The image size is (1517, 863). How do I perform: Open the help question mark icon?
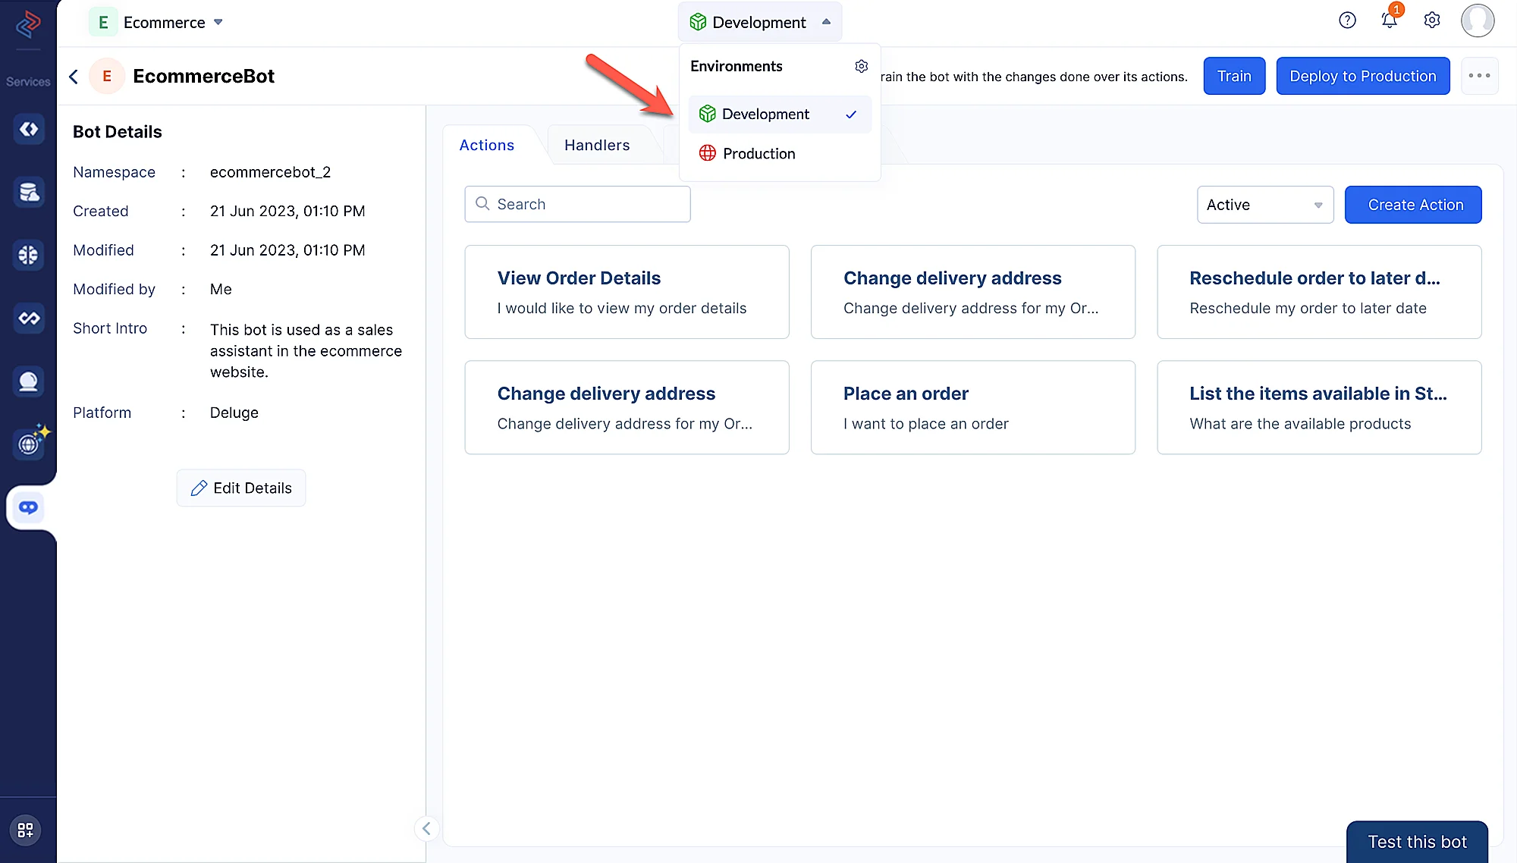pos(1347,20)
